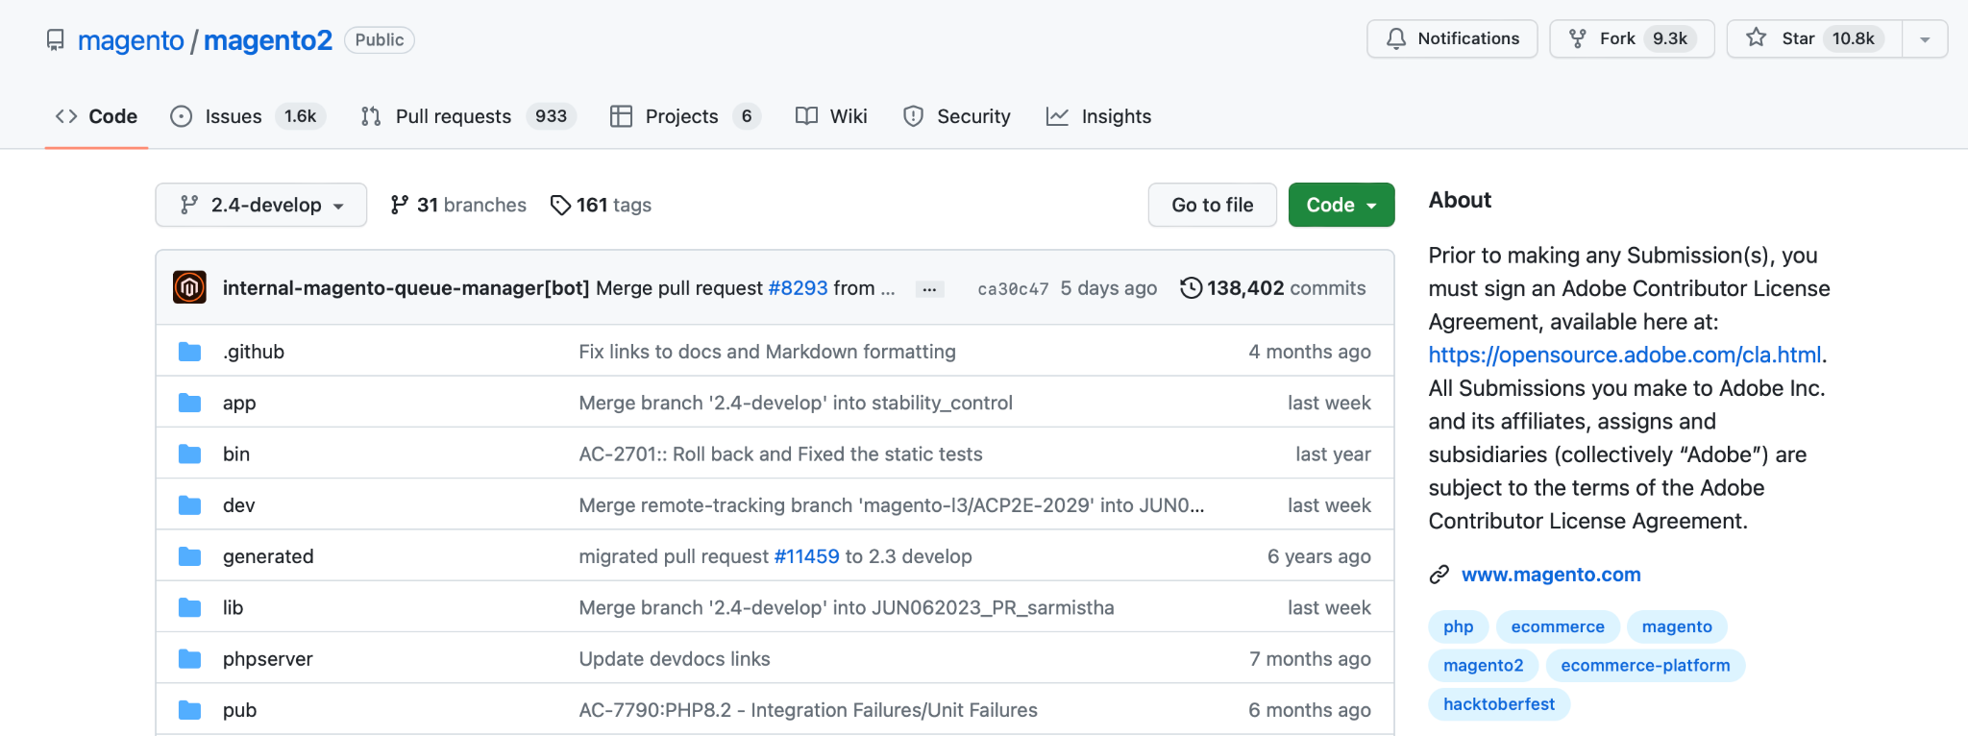Open the green Code dropdown button
Viewport: 1968px width, 736px height.
pyautogui.click(x=1341, y=205)
